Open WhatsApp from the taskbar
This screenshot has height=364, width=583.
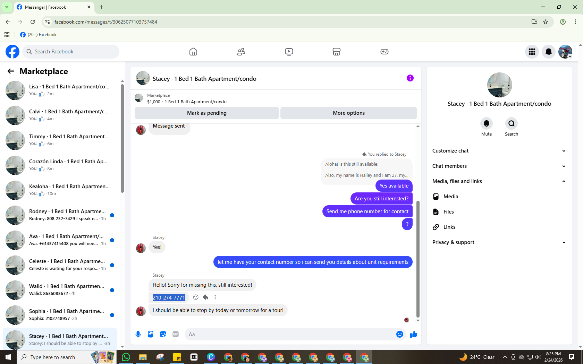(126, 357)
